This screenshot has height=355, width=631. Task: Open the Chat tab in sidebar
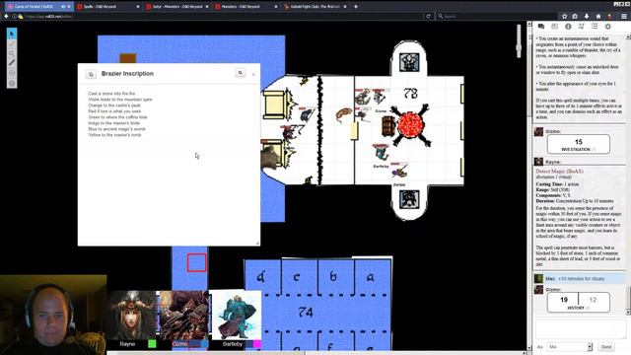click(x=541, y=27)
